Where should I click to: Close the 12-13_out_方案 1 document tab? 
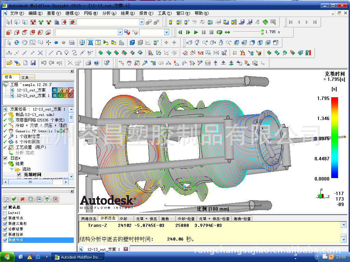[x=126, y=249]
